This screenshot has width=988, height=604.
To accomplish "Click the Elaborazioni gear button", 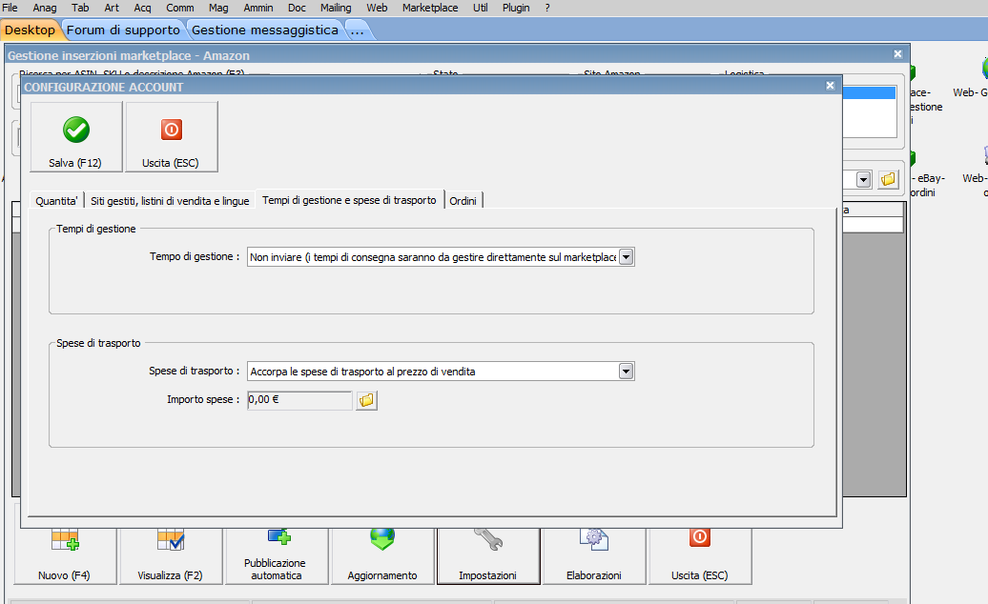I will pyautogui.click(x=594, y=556).
